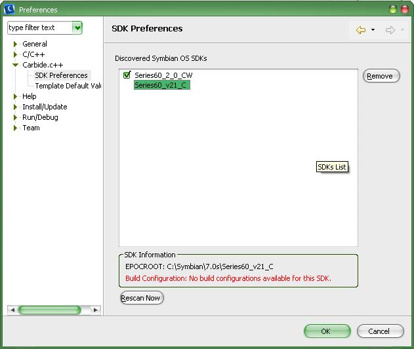The image size is (414, 349).
Task: Expand the General tree node
Action: click(15, 44)
